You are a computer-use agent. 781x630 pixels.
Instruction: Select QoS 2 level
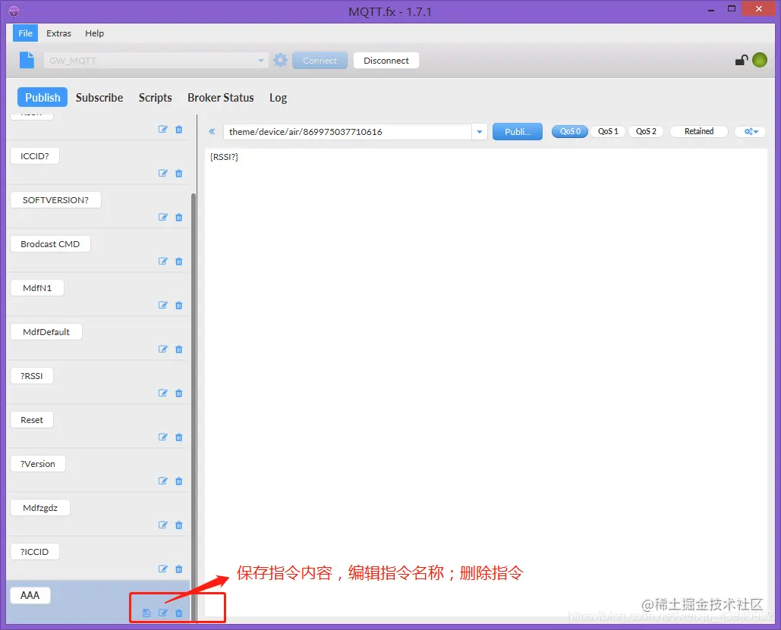tap(645, 131)
